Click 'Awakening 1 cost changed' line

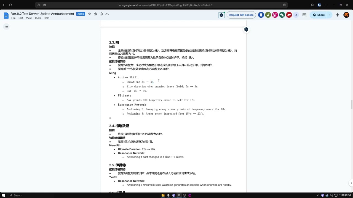pyautogui.click(x=155, y=157)
